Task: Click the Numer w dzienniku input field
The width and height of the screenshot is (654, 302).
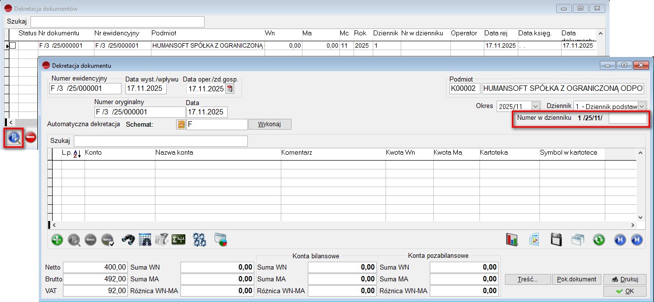Action: (627, 118)
